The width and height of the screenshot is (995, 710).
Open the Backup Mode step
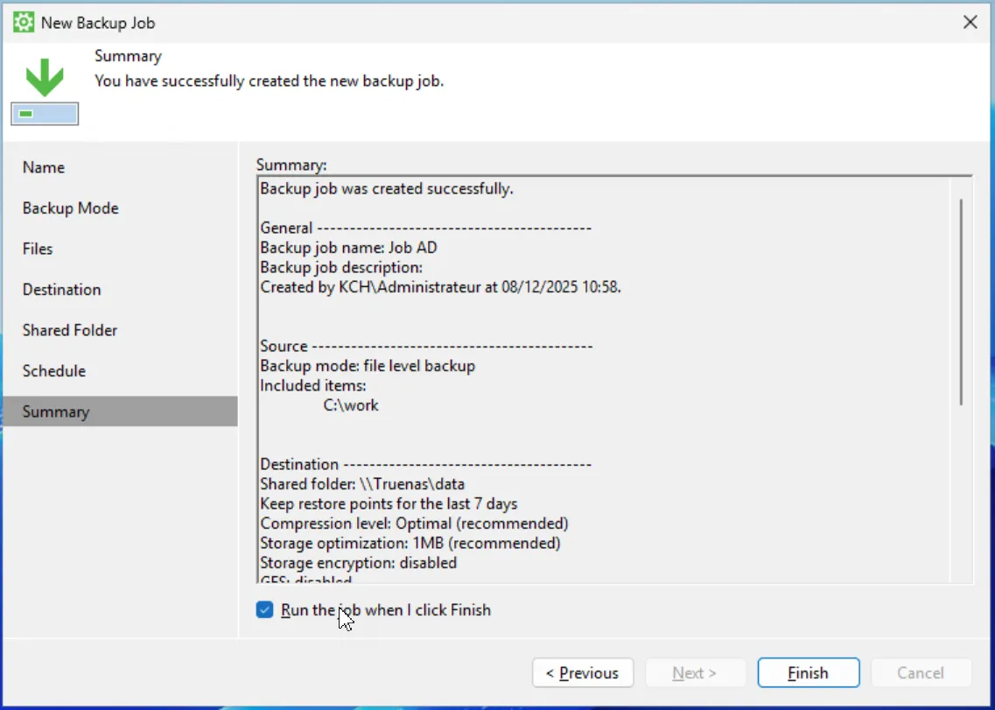click(x=71, y=208)
